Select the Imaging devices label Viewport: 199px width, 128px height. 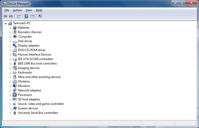[29, 68]
